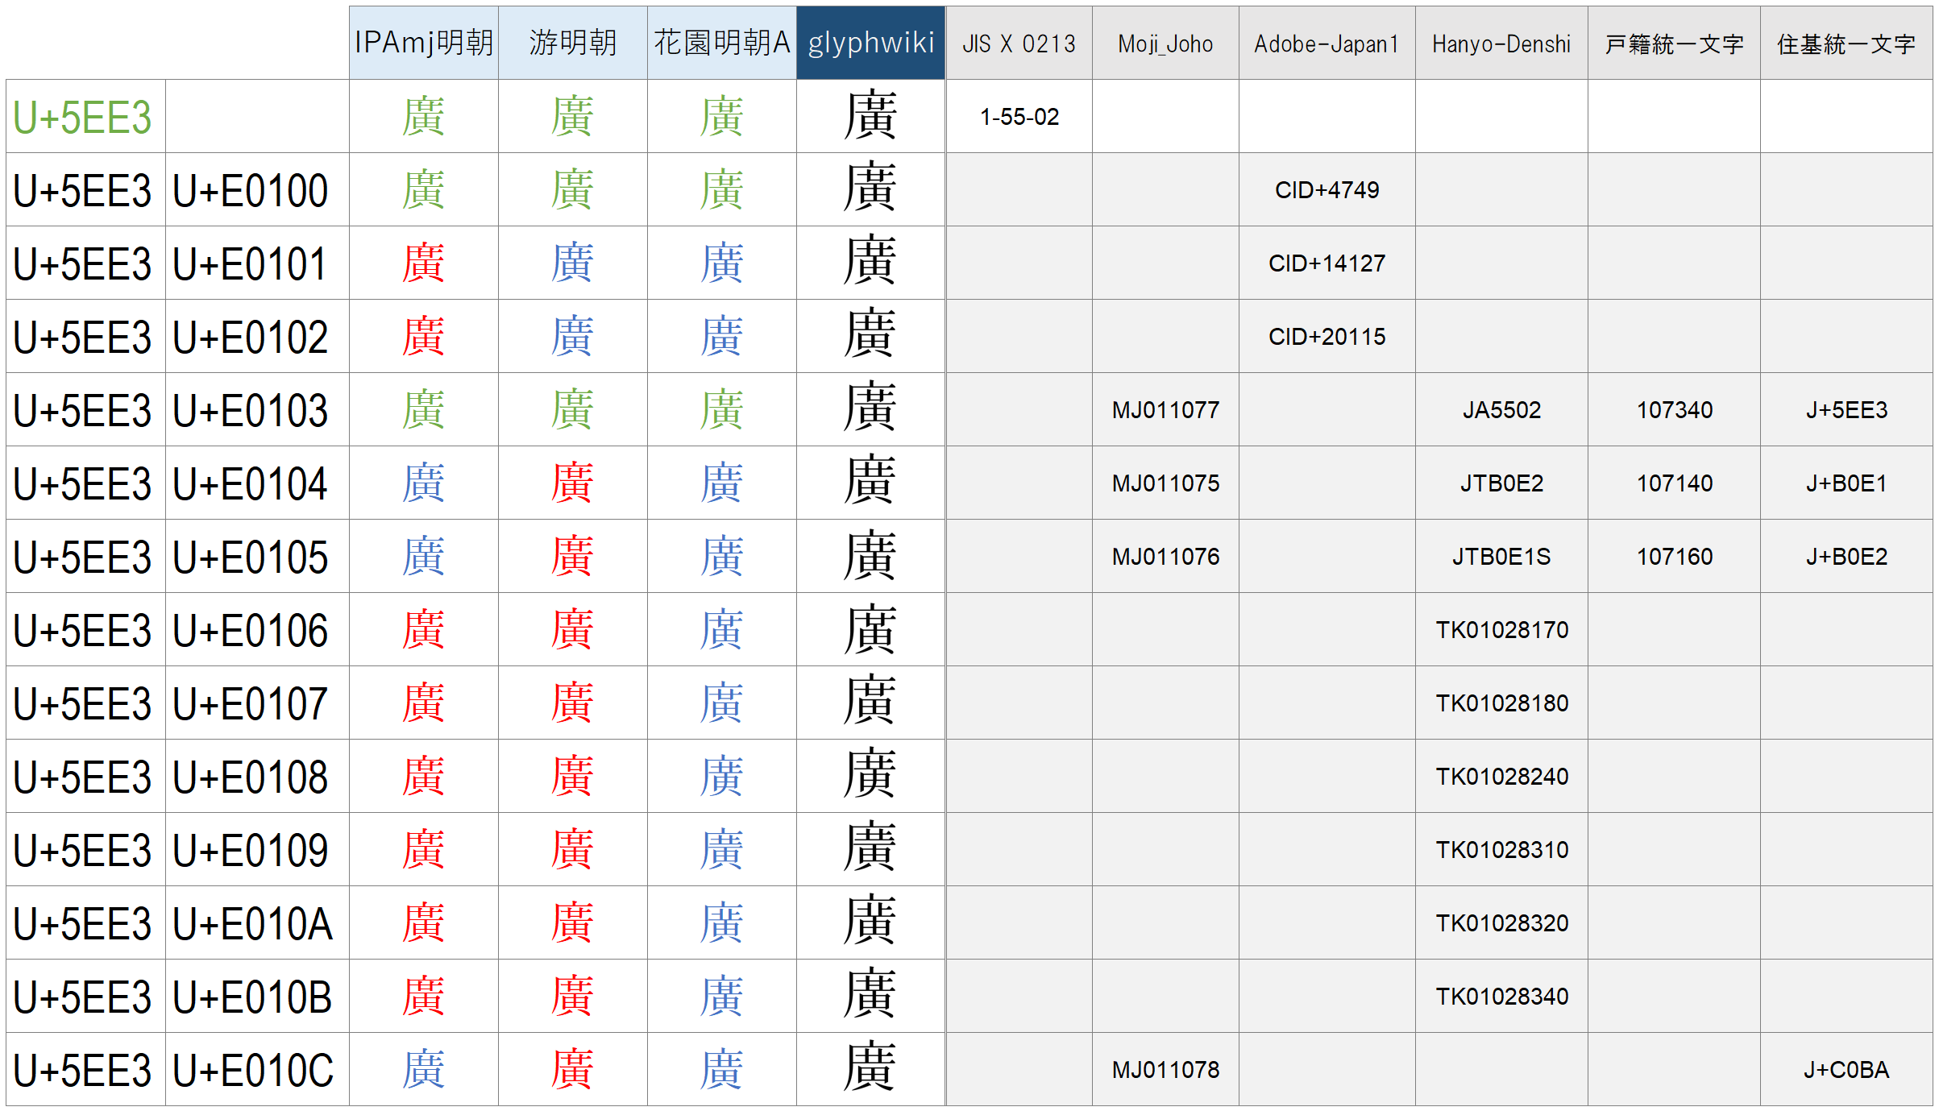Click the JTB0E1S cell
This screenshot has height=1111, width=1939.
[x=1501, y=556]
